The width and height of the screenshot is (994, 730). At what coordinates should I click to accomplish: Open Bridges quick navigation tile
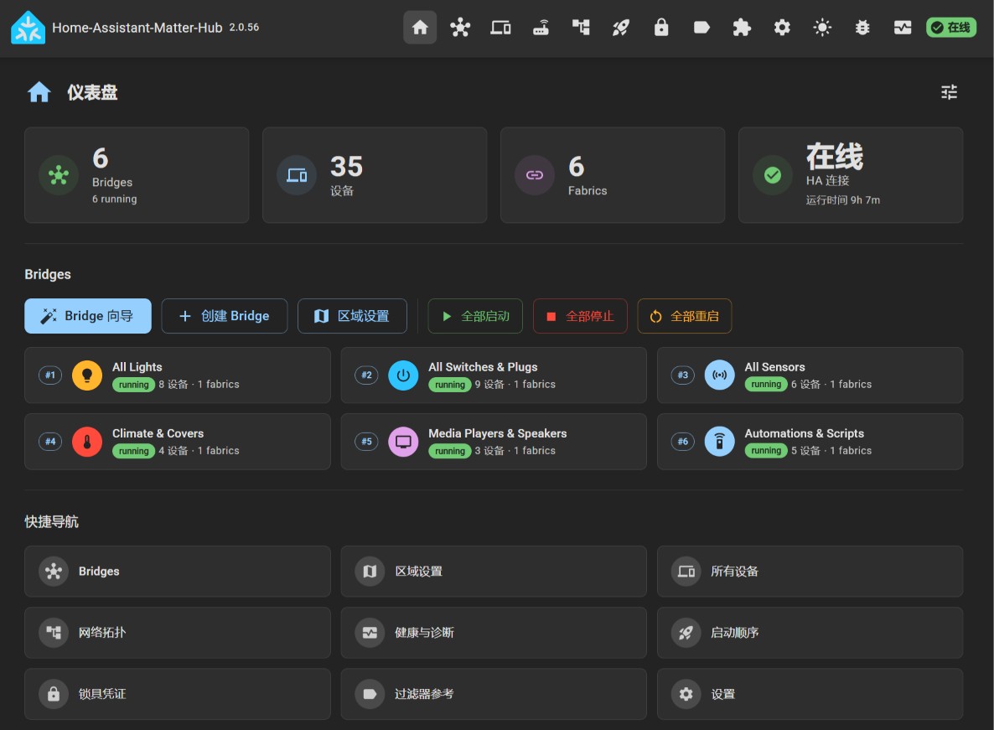(x=178, y=571)
